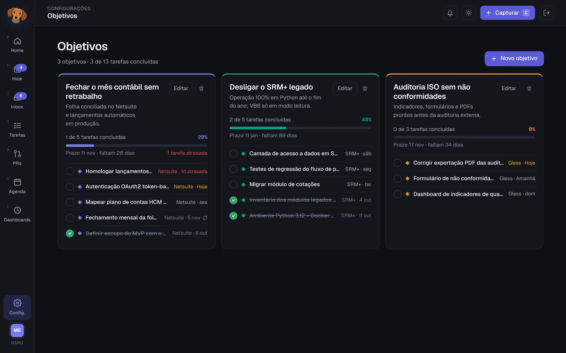The width and height of the screenshot is (566, 353).
Task: Delete the Auditoria ISO objective
Action: 529,88
